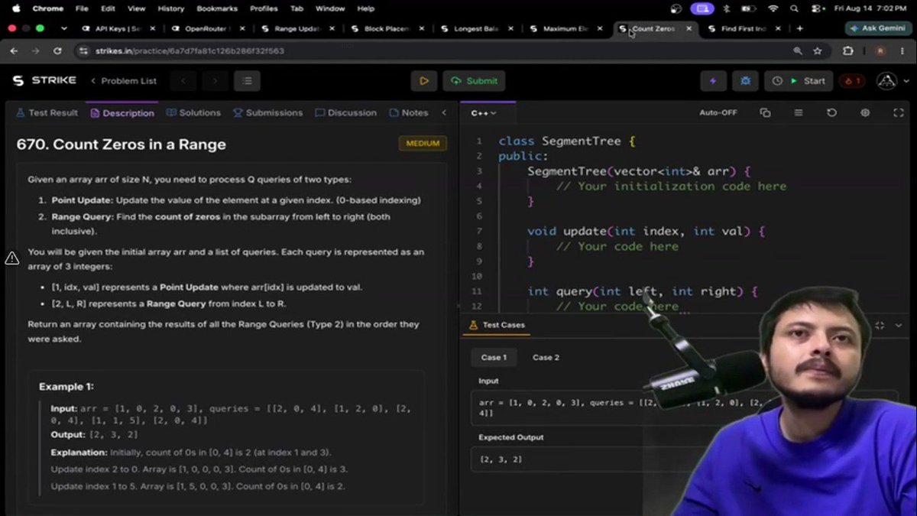Open the Discussion tab

[x=345, y=112]
